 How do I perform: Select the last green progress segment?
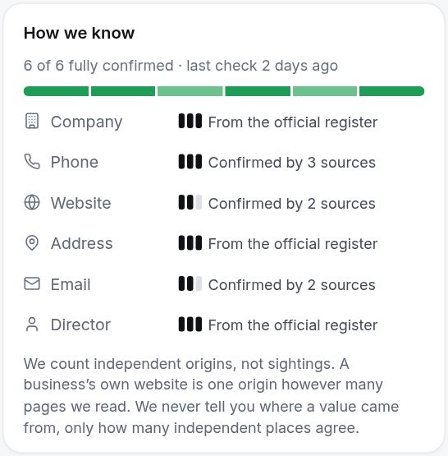point(392,91)
